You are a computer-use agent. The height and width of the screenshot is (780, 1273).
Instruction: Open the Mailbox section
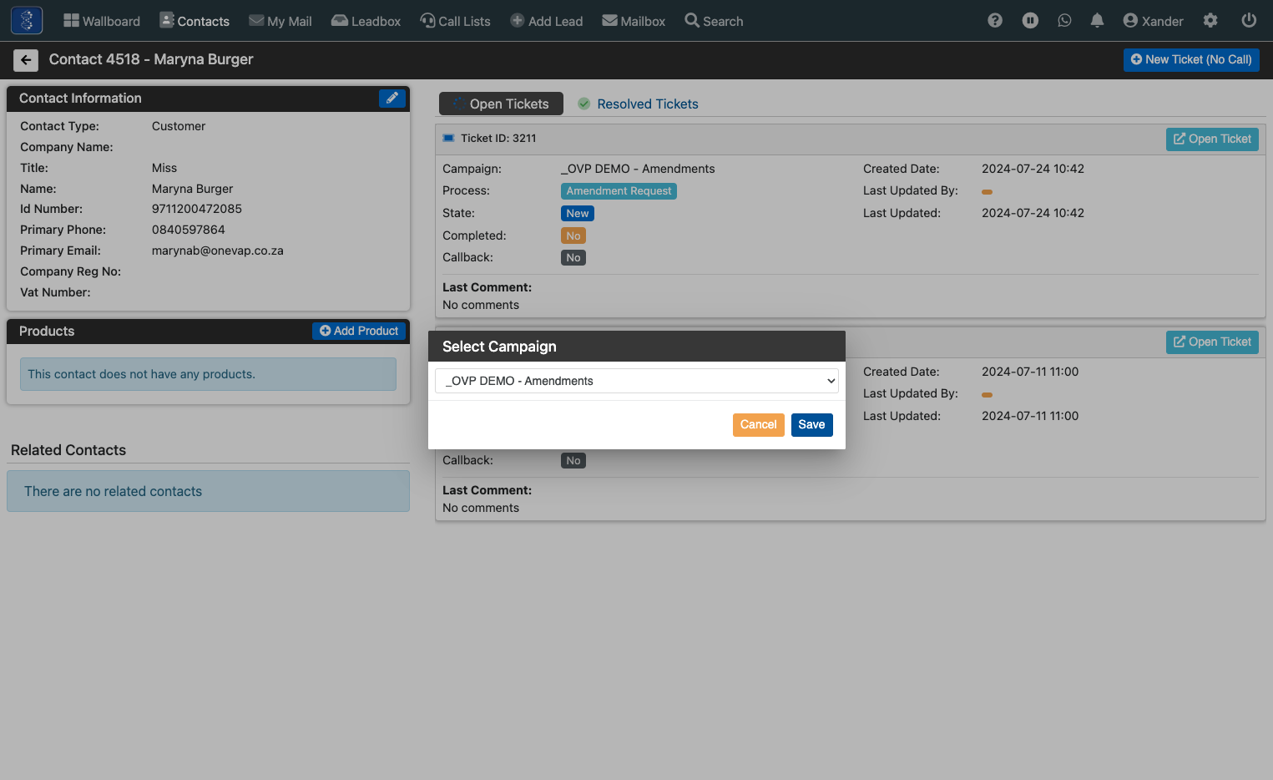[634, 21]
